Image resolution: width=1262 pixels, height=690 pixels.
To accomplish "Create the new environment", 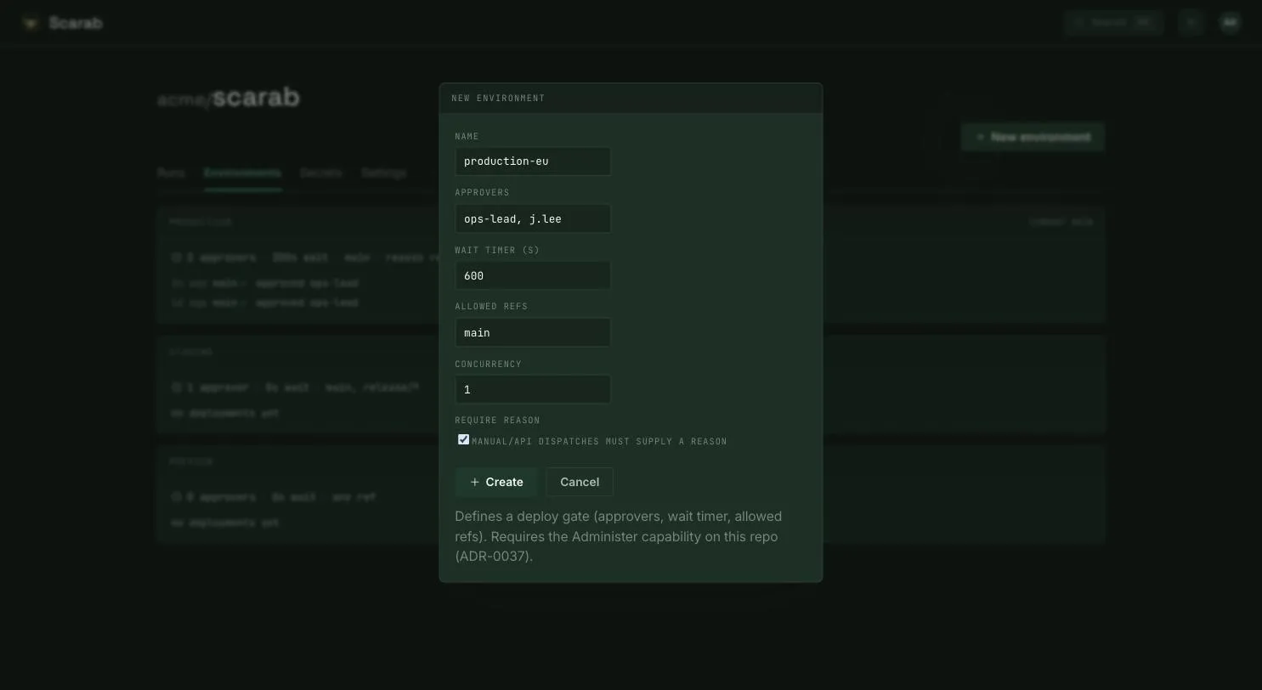I will 496,482.
